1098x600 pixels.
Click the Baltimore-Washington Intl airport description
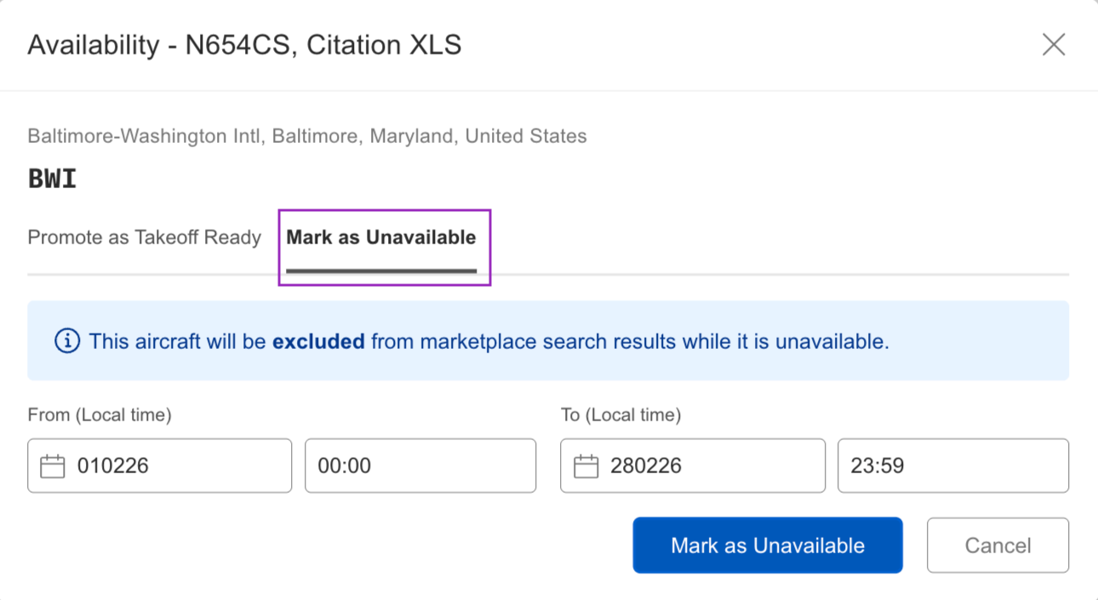[306, 135]
